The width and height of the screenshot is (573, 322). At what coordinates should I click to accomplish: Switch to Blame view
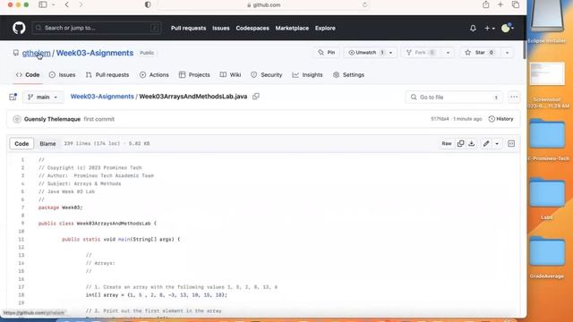(47, 143)
